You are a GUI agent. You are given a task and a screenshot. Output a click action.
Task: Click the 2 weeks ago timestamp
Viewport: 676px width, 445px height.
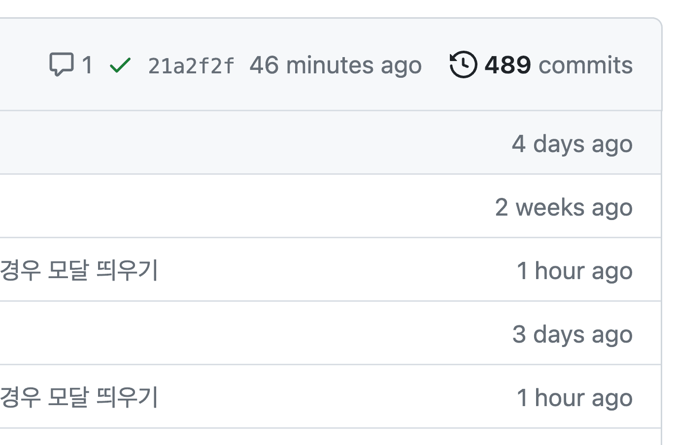click(564, 207)
